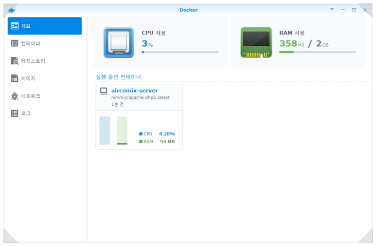
Task: Click the green RAM bar chart
Action: point(122,131)
